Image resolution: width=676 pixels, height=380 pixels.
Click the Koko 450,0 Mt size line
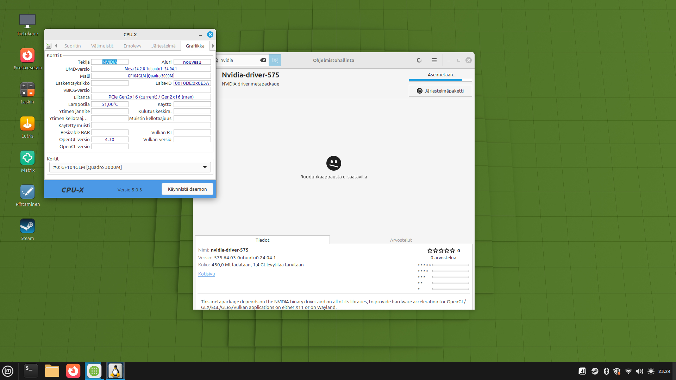tap(251, 265)
